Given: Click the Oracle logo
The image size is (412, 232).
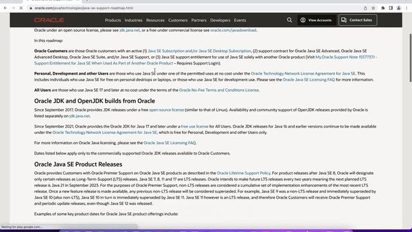Looking at the screenshot, I should [x=49, y=20].
